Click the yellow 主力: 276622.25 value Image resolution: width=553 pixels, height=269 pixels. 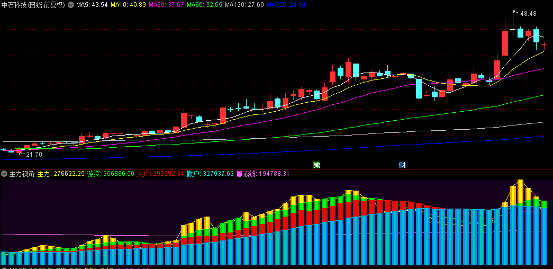[61, 174]
